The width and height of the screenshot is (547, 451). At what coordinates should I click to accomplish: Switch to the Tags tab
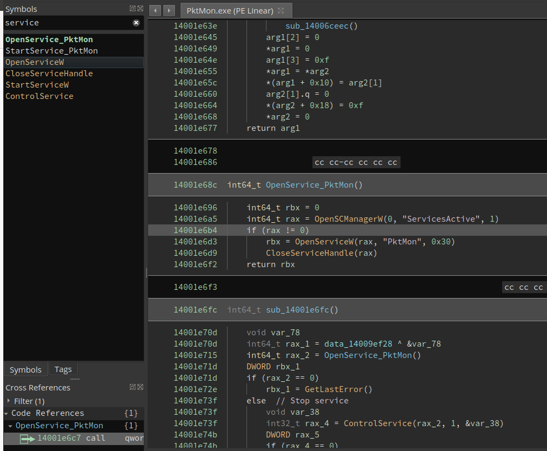click(63, 369)
